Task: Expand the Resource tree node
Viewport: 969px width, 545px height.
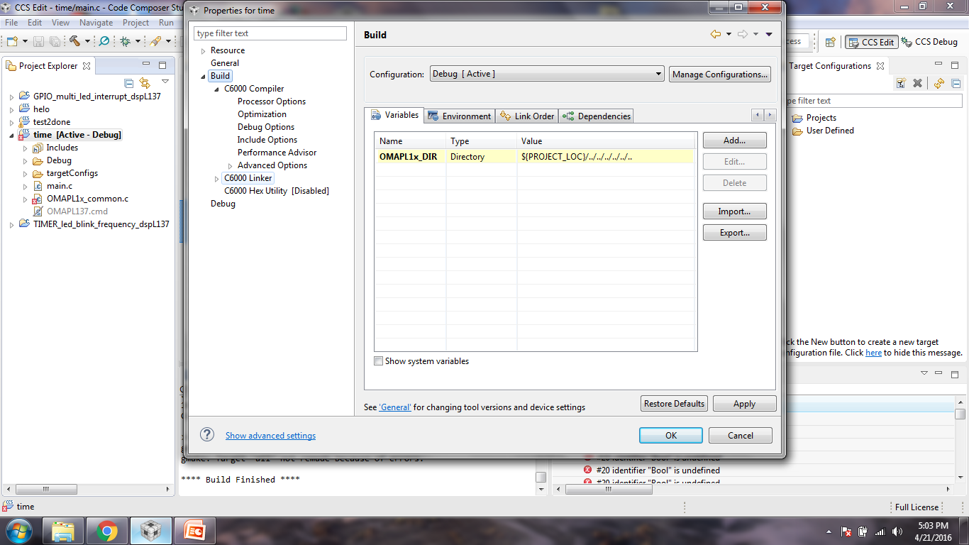Action: (x=203, y=50)
